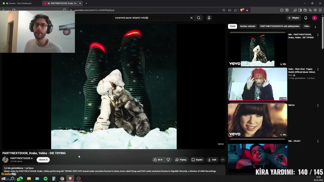Open the Mix'im playlist thumbnail
Screen dimensions: 324x182
point(257,120)
